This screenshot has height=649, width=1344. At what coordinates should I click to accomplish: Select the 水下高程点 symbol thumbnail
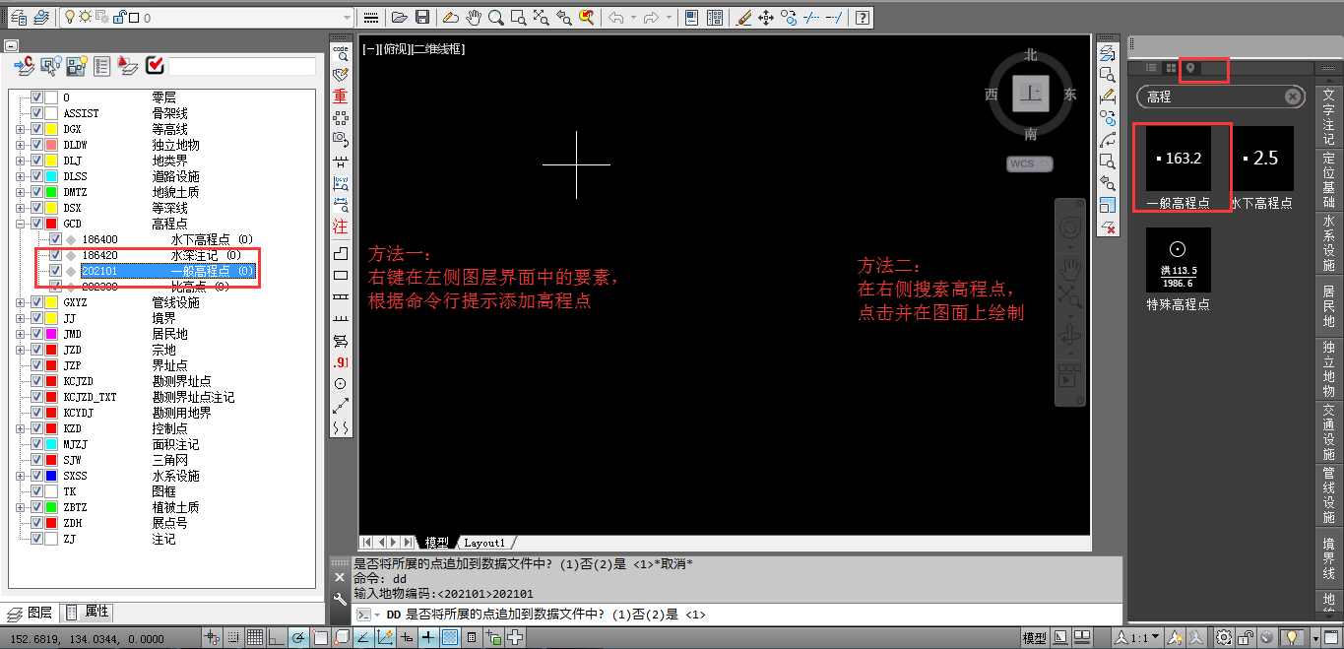click(1267, 159)
